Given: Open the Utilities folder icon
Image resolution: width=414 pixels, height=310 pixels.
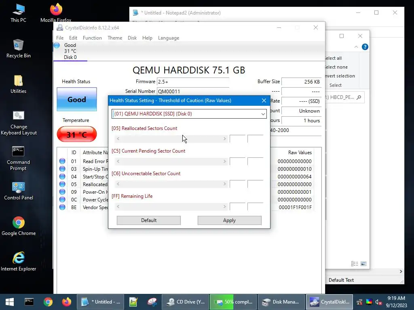Looking at the screenshot, I should [x=18, y=84].
